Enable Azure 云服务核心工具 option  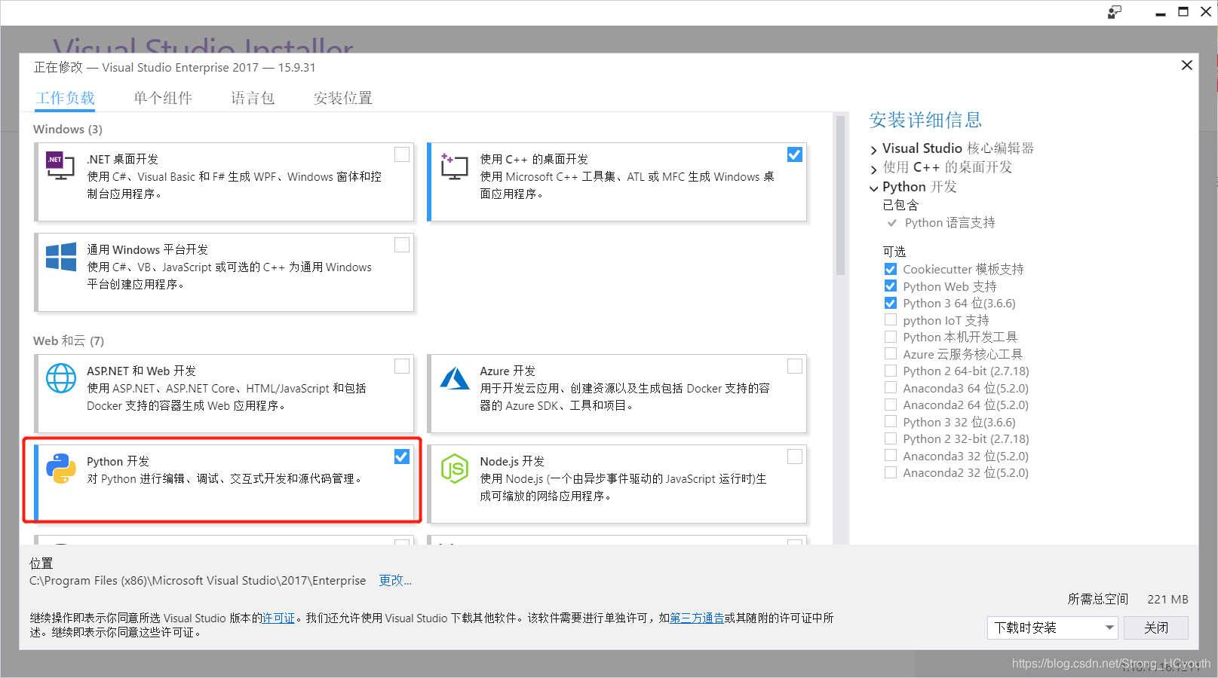pos(891,354)
